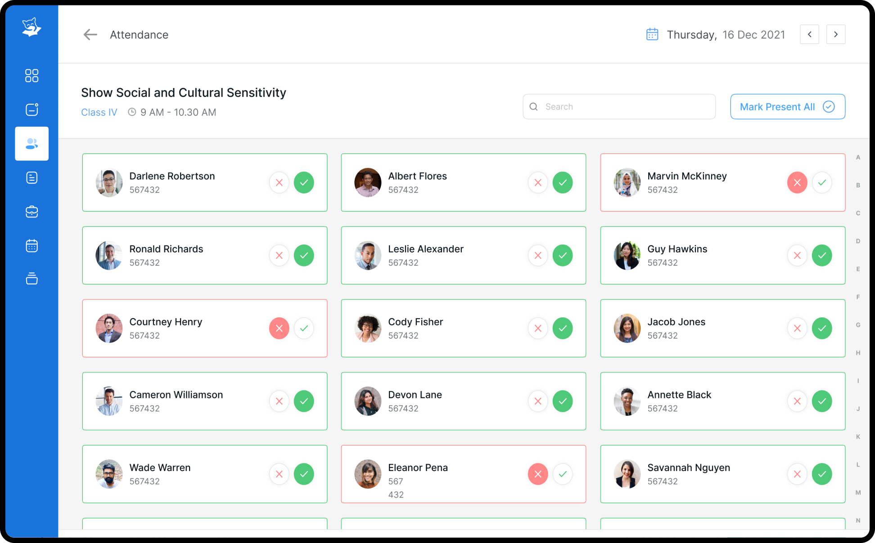The image size is (875, 543).
Task: Jump to letter M in alphabet index
Action: point(858,493)
